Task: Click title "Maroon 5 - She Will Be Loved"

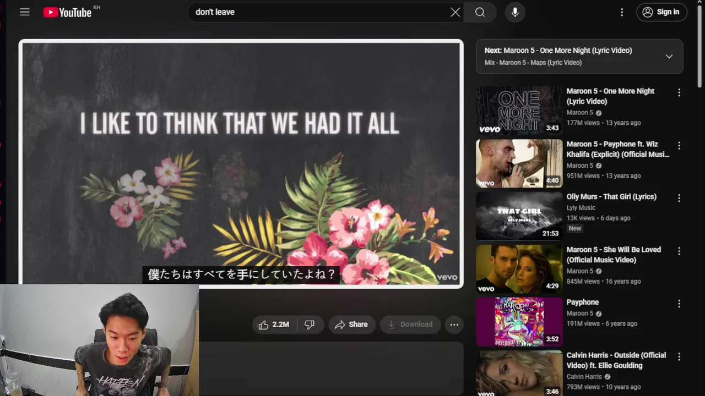Action: (614, 255)
